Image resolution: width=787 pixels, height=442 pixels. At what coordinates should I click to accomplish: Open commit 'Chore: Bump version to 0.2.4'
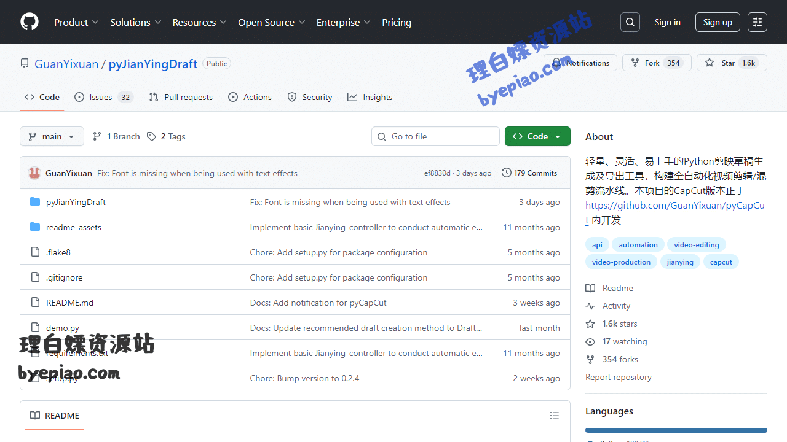coord(304,378)
